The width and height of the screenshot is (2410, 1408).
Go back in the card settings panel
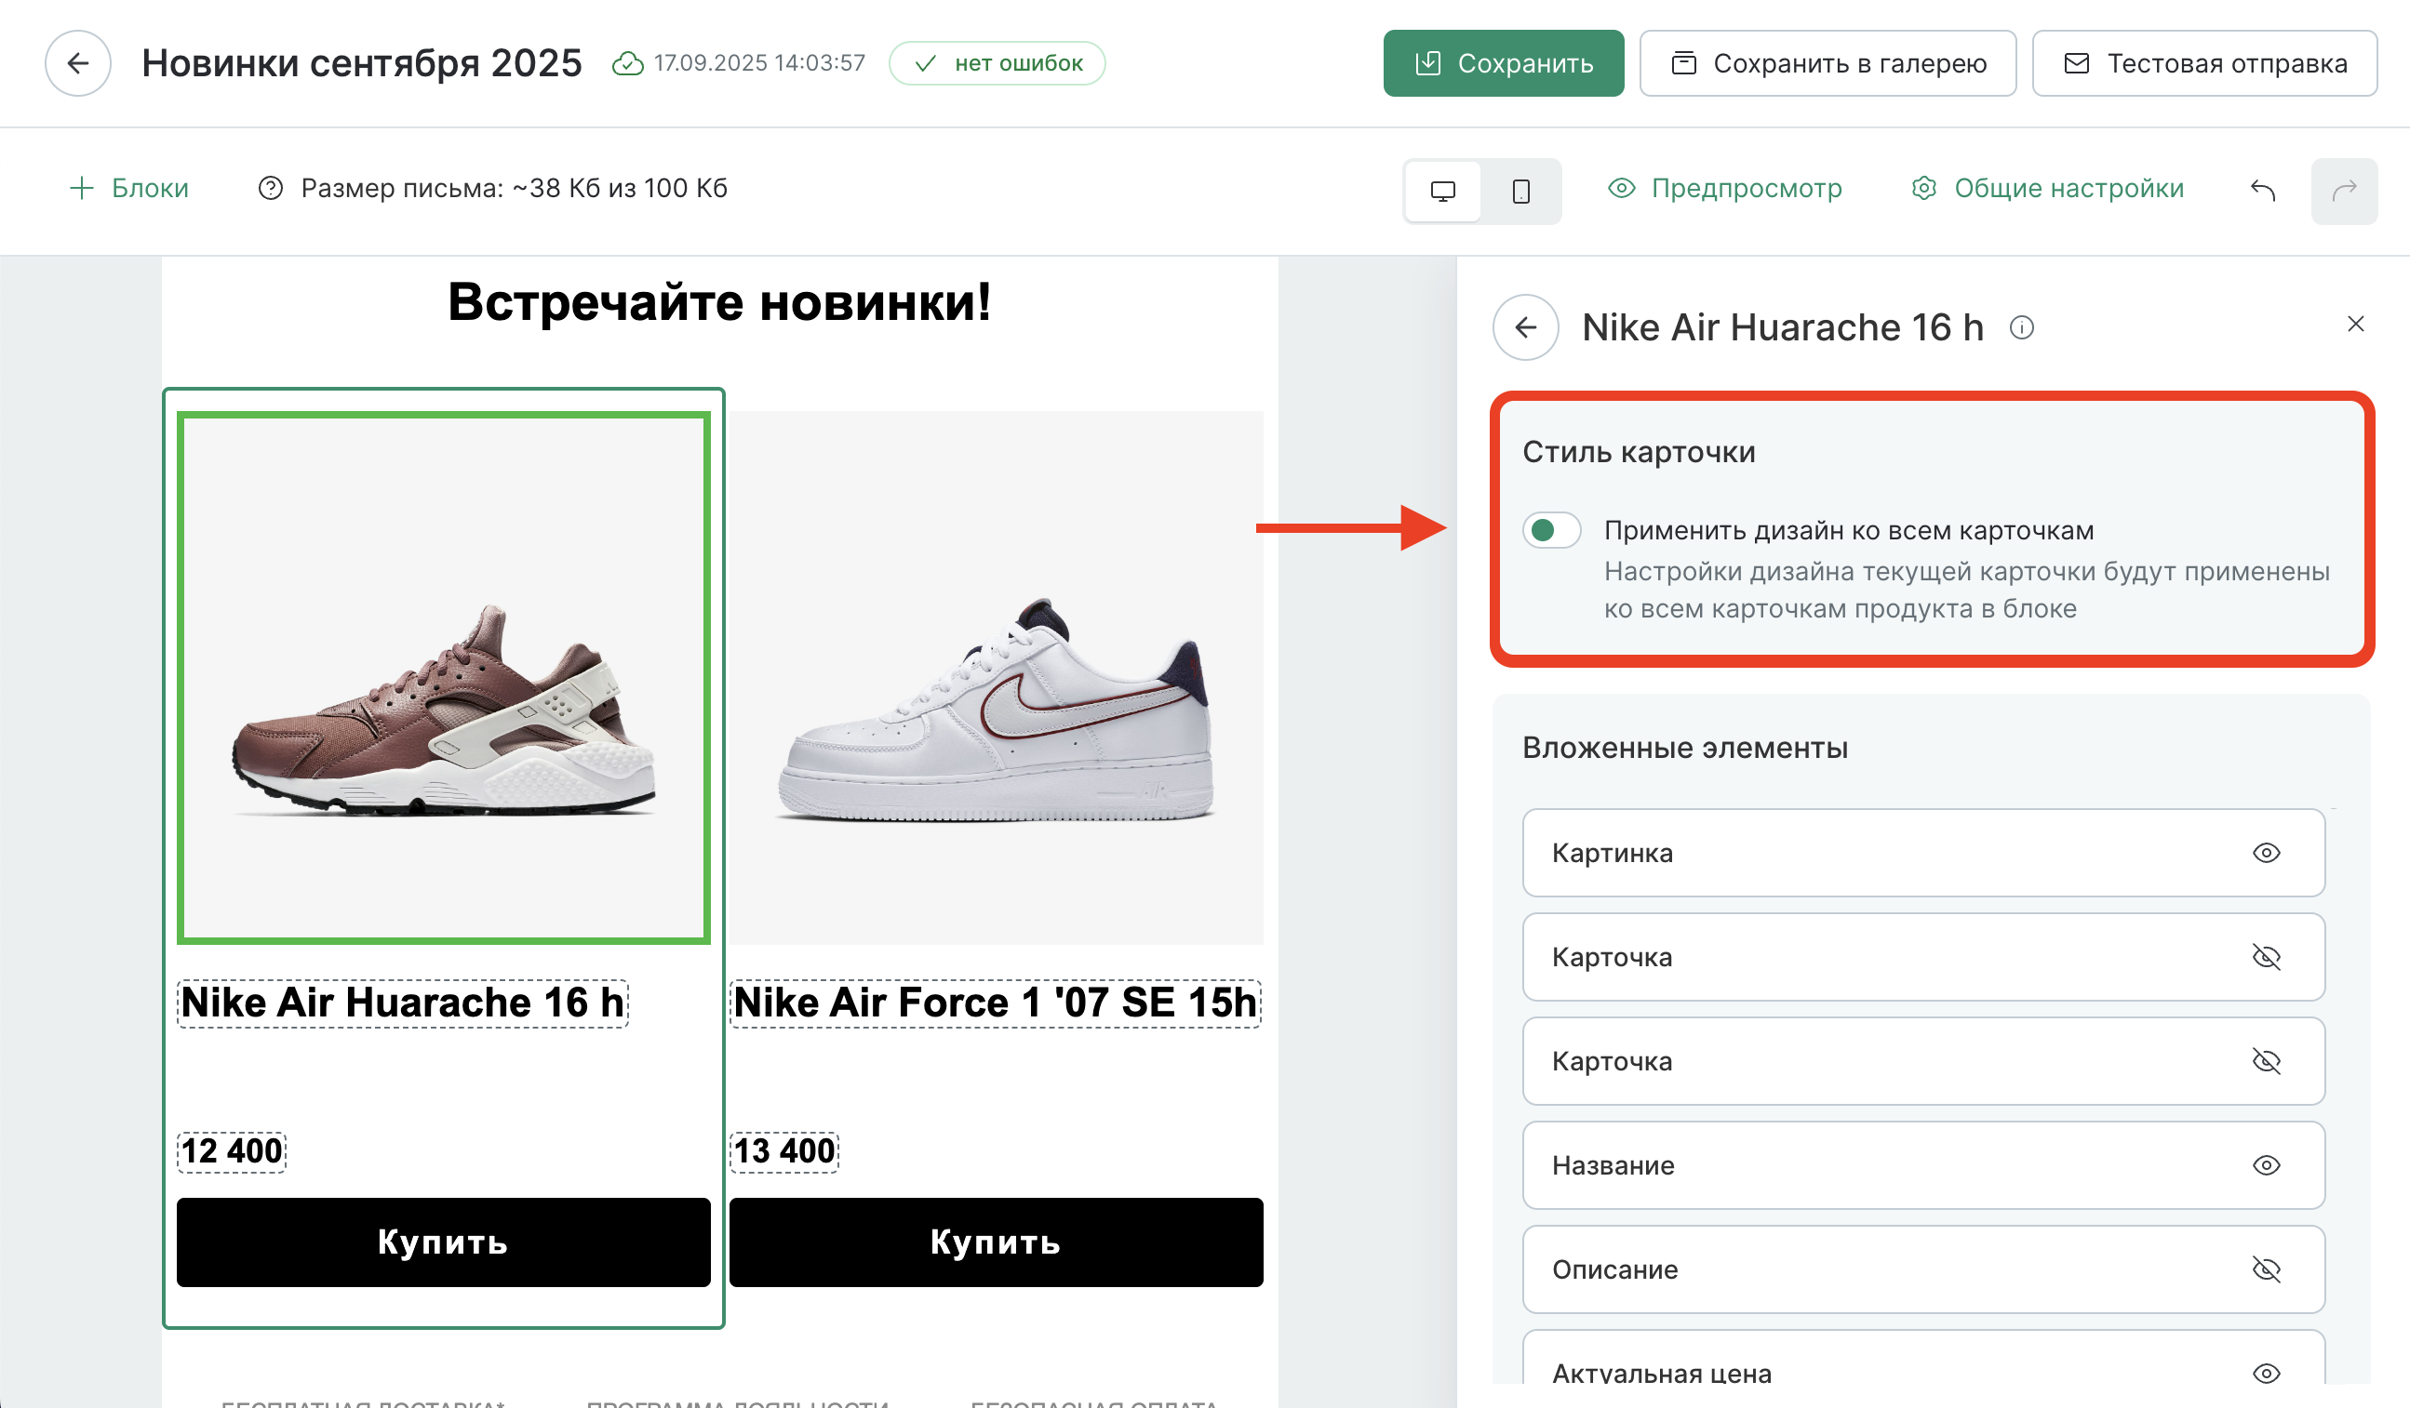1525,328
